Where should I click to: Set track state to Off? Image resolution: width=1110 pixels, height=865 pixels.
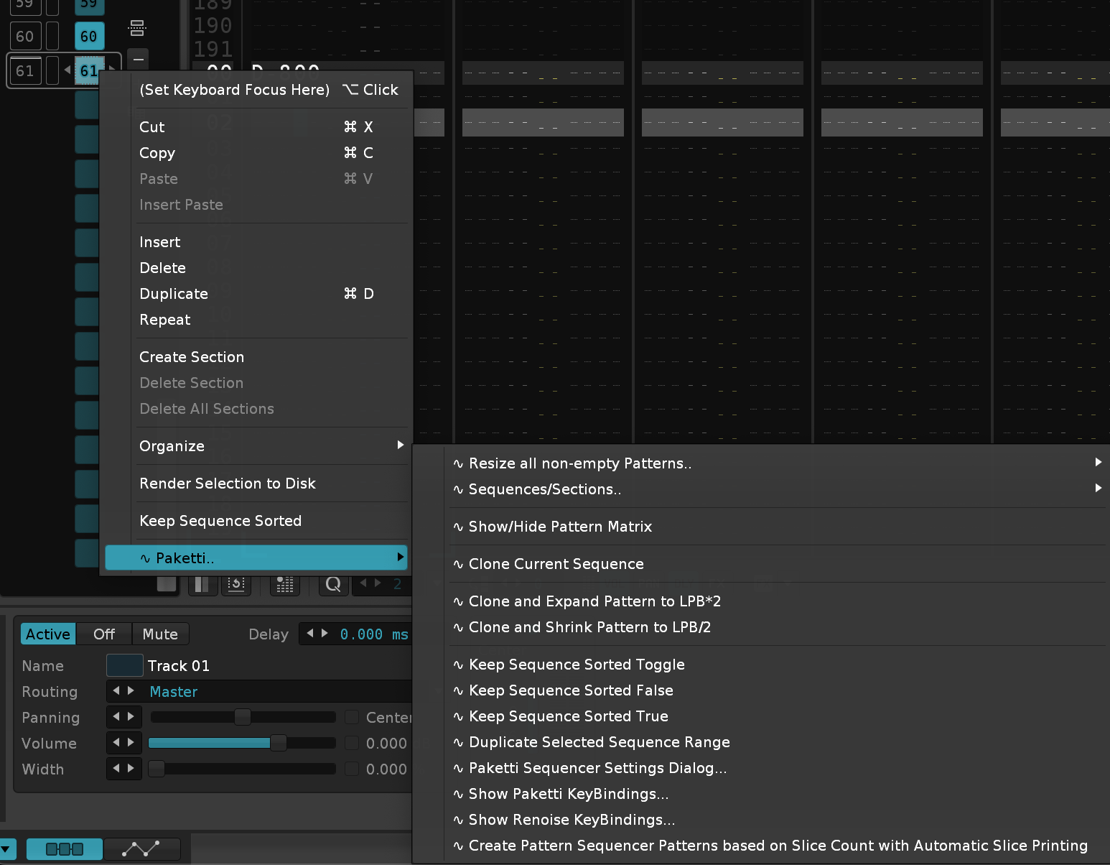104,634
